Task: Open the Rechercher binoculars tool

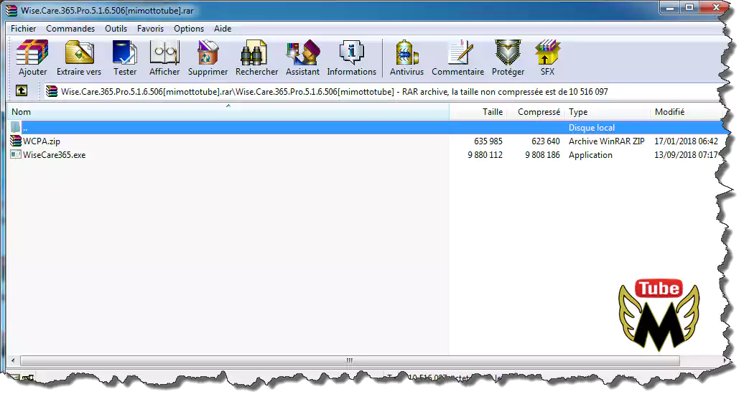Action: [x=253, y=52]
